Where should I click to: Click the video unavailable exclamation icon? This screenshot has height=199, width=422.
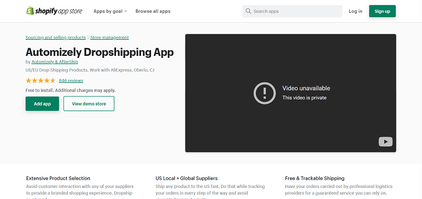click(x=264, y=93)
